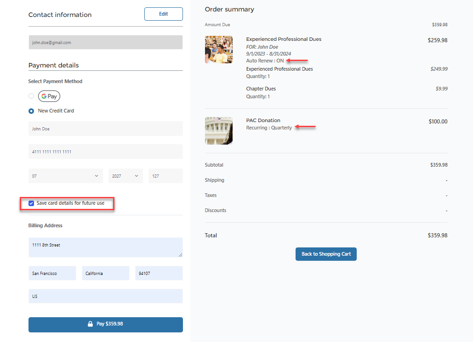Click the US country field
The image size is (473, 342).
[106, 297]
